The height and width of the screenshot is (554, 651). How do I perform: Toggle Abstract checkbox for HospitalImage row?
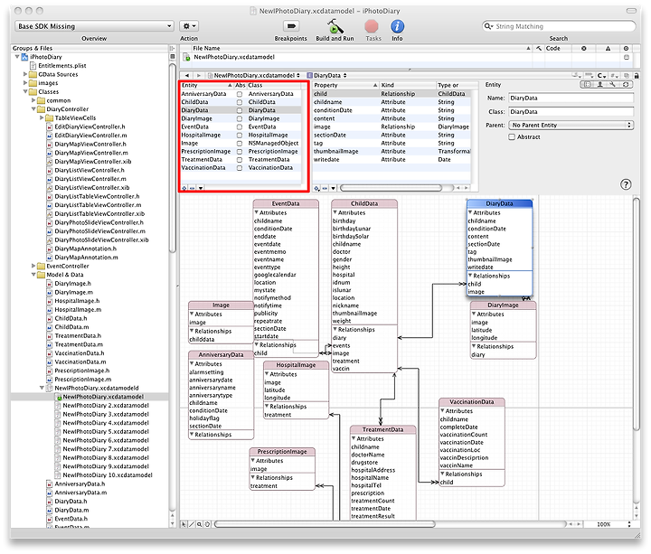click(x=240, y=136)
